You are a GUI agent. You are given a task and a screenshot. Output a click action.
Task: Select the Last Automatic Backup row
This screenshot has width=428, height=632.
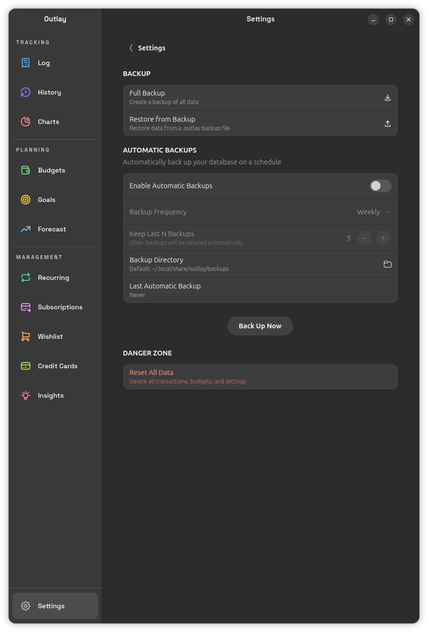260,290
